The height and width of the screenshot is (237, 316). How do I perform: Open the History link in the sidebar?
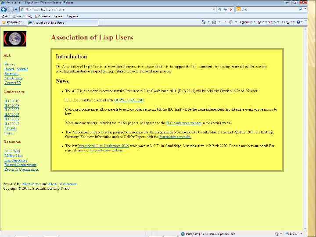point(10,64)
